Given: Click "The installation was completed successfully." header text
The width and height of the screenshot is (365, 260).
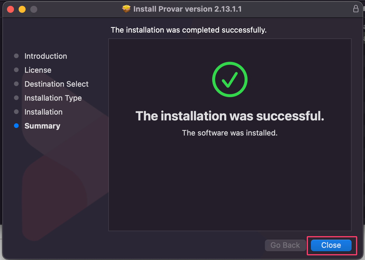Looking at the screenshot, I should (189, 30).
